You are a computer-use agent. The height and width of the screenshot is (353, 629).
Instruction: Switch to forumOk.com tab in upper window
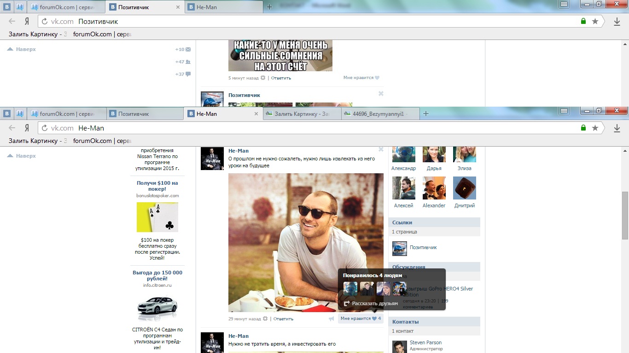point(66,7)
